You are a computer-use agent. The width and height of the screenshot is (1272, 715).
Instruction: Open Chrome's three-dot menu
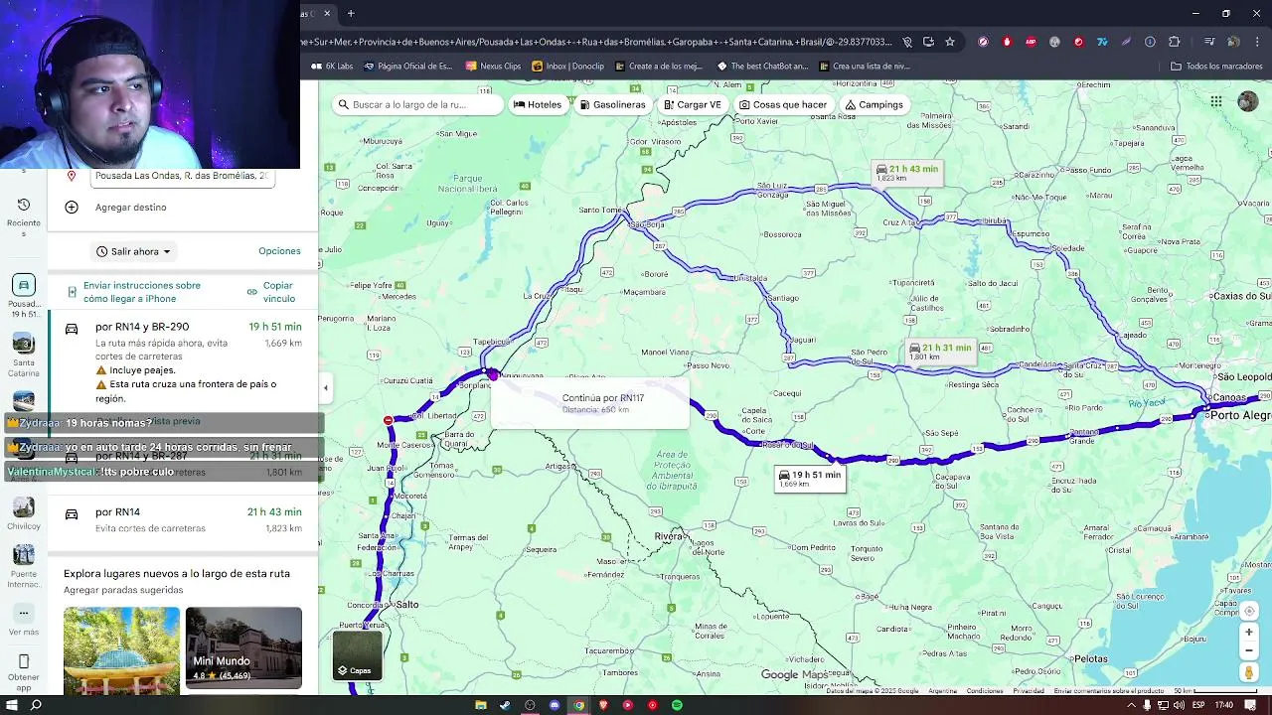tap(1258, 42)
